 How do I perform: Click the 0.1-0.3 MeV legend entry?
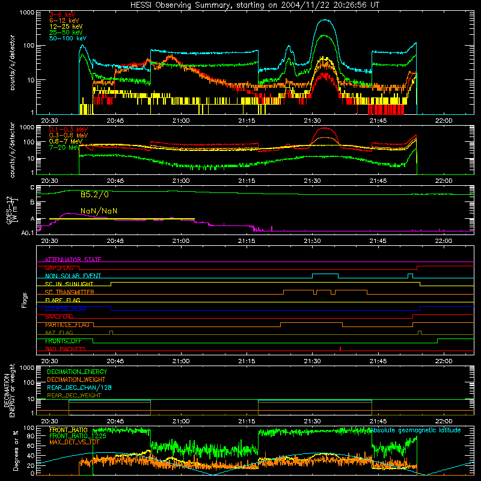click(x=69, y=129)
